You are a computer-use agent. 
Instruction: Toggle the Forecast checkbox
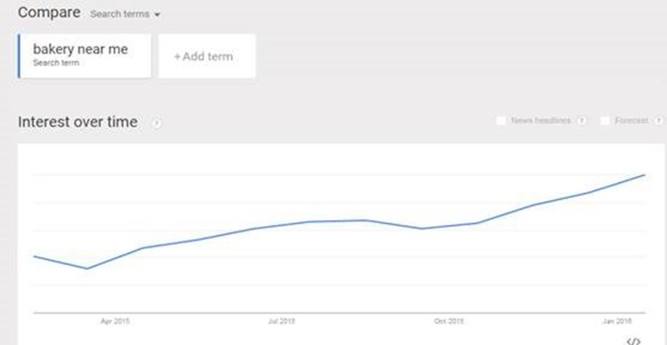(605, 121)
